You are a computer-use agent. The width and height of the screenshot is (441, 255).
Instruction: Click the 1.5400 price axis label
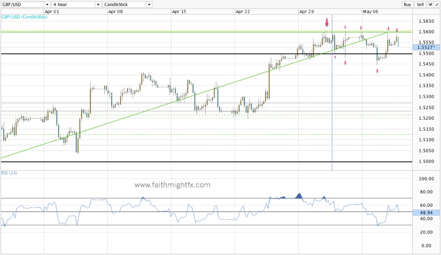click(426, 75)
